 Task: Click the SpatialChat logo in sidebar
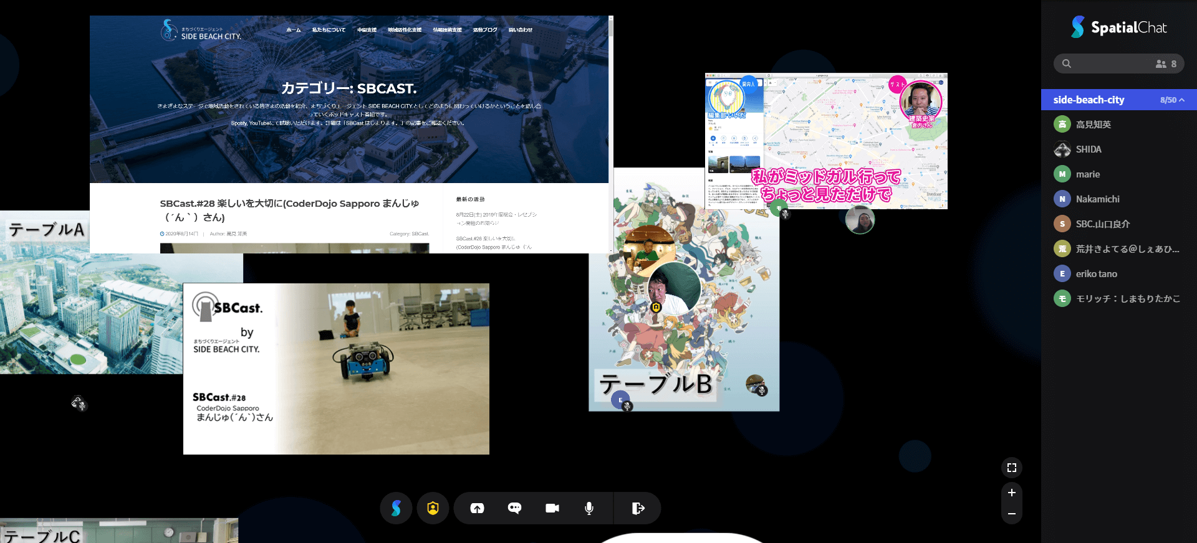point(1118,27)
